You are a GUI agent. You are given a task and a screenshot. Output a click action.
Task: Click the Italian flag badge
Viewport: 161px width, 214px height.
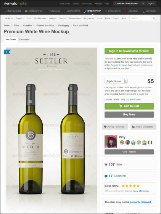tap(150, 143)
